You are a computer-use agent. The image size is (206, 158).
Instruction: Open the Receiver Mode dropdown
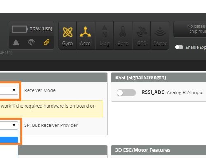(9, 90)
